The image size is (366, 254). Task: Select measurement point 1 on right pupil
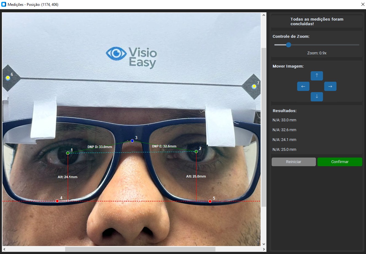coord(68,153)
